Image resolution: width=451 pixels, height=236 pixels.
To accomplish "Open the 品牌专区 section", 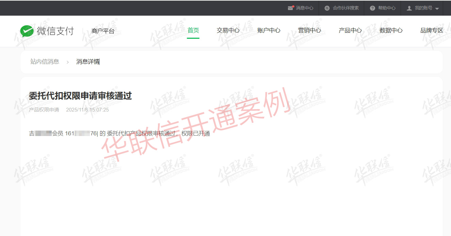I will click(x=432, y=31).
